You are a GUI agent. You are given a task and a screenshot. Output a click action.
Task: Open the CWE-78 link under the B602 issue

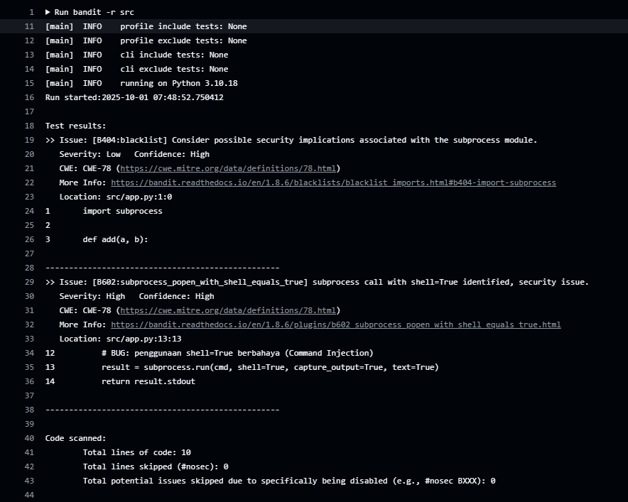(228, 310)
